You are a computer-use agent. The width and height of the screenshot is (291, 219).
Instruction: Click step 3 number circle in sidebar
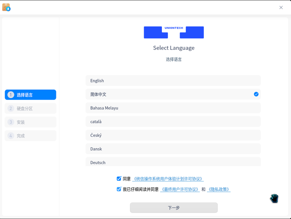[11, 122]
